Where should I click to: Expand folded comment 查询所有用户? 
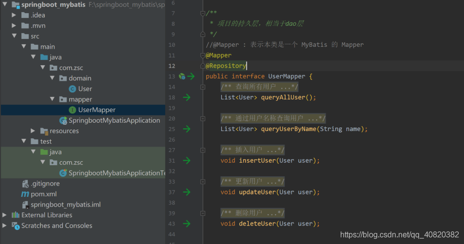click(x=203, y=87)
